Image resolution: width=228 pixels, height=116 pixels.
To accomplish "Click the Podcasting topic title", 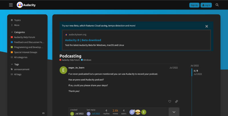I will (70, 56).
